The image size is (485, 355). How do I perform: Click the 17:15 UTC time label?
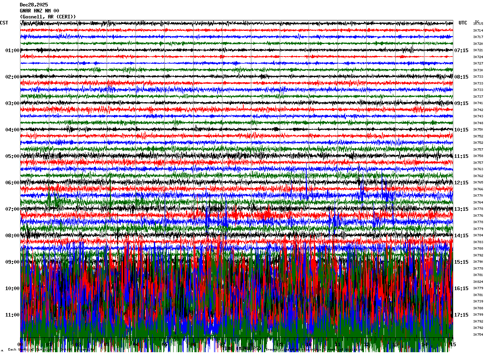(x=461, y=315)
